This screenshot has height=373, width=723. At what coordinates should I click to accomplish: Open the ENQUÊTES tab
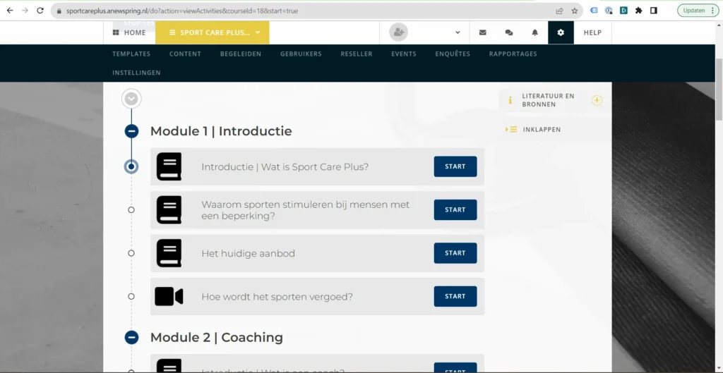pyautogui.click(x=453, y=54)
